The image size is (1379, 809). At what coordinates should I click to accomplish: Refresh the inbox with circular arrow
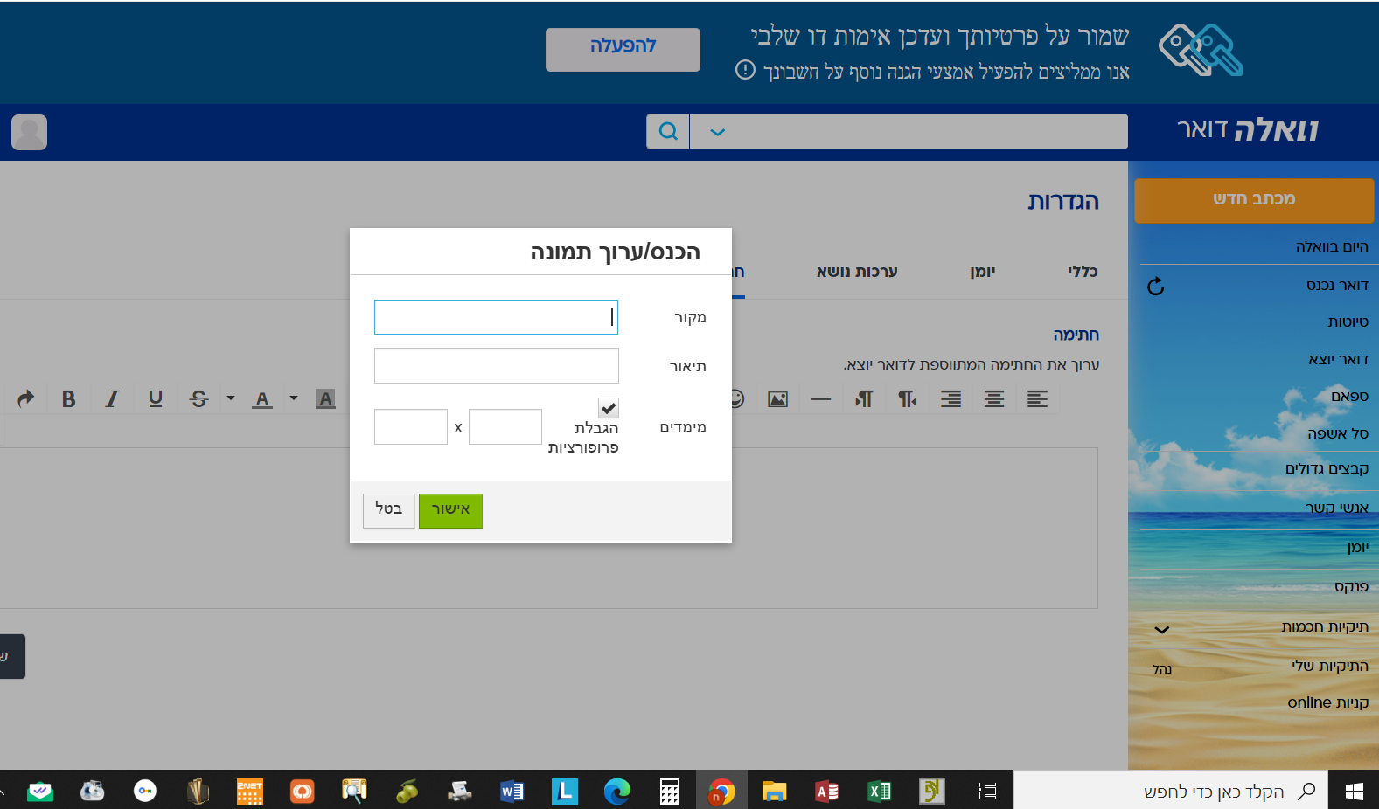click(1156, 287)
